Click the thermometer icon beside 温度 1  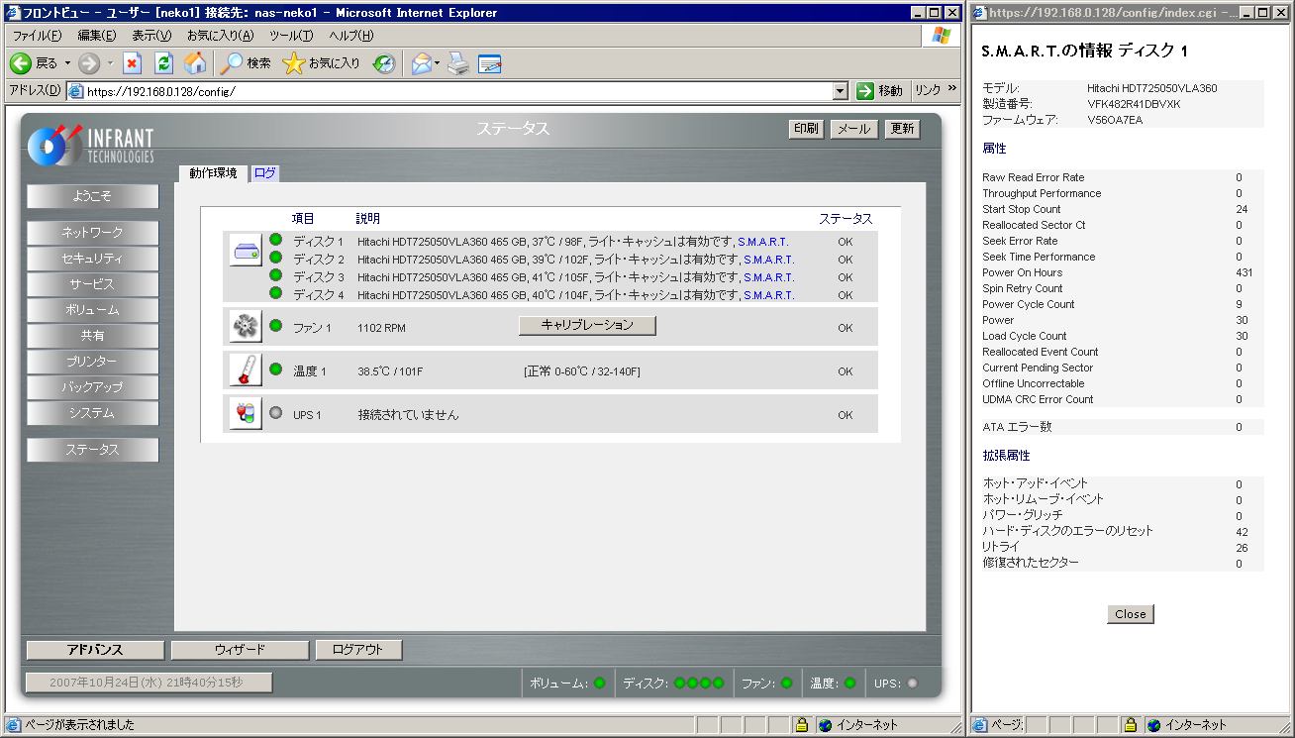click(x=245, y=370)
